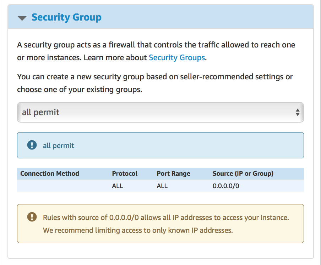This screenshot has width=321, height=265.
Task: Click the Source (IP or Group) column header
Action: (243, 174)
